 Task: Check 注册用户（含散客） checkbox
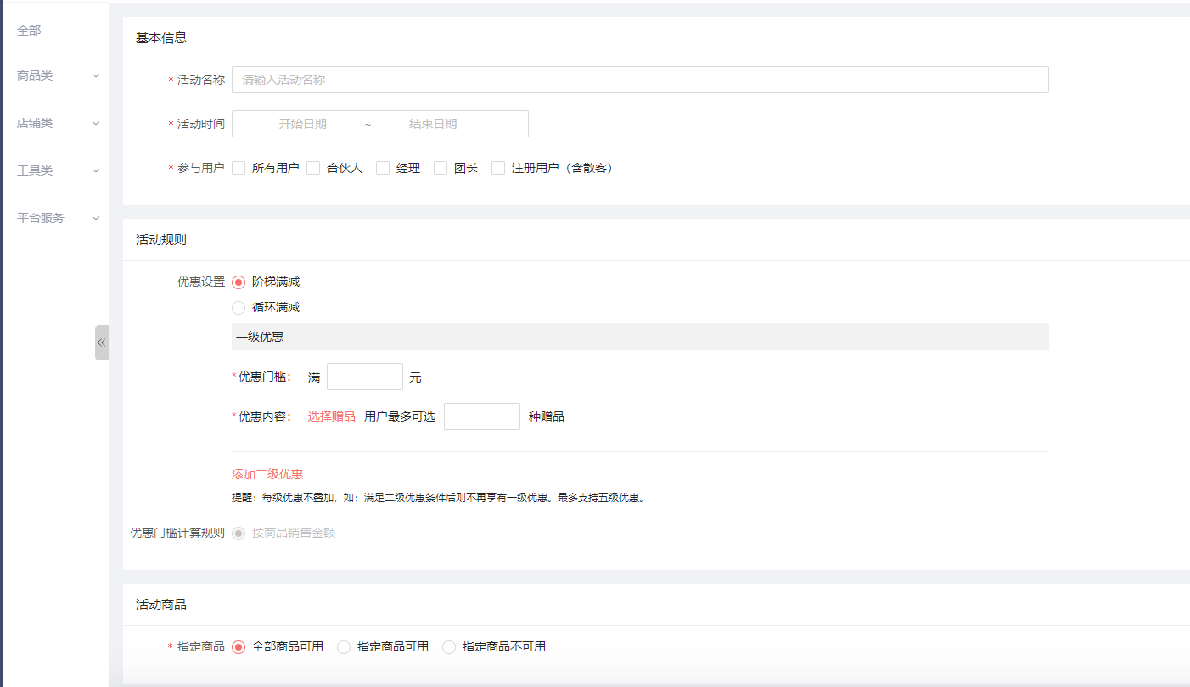click(498, 168)
